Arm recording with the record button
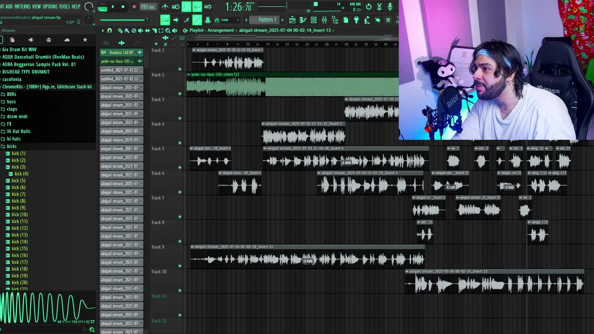This screenshot has width=594, height=334. [134, 6]
